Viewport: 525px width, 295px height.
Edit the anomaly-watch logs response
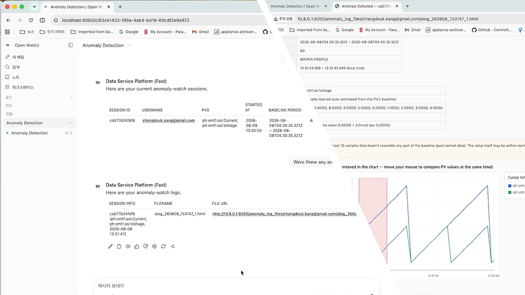110,246
